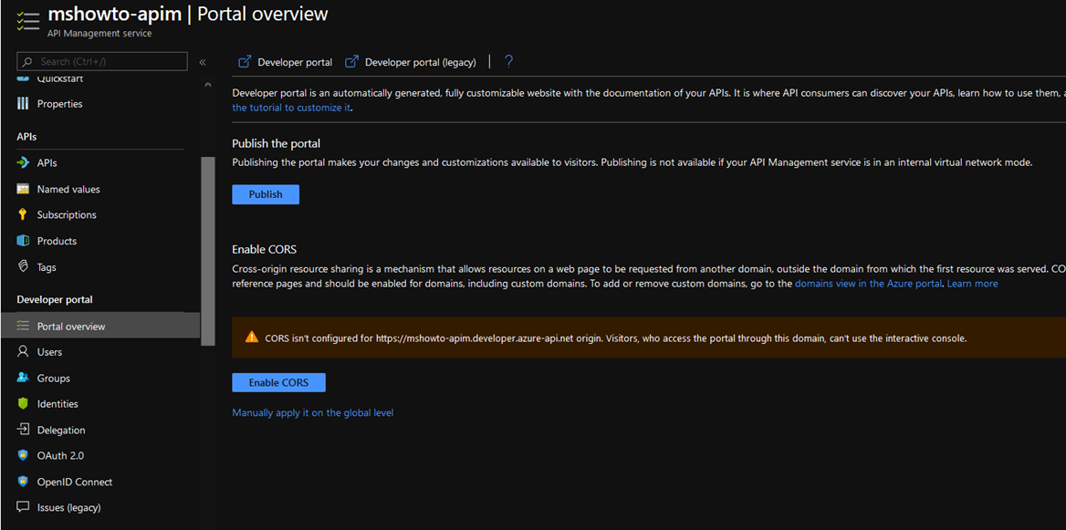
Task: Follow 'the tutorial to customize it' link
Action: [x=291, y=108]
